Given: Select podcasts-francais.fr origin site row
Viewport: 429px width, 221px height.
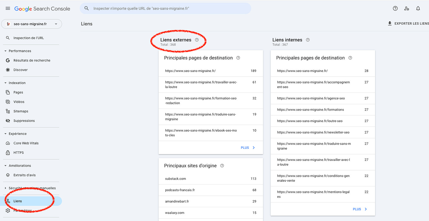Looking at the screenshot, I should (211, 190).
